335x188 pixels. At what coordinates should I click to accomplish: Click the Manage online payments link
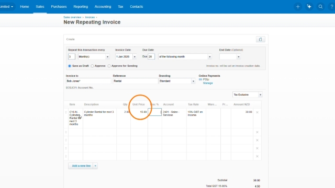pos(208,83)
